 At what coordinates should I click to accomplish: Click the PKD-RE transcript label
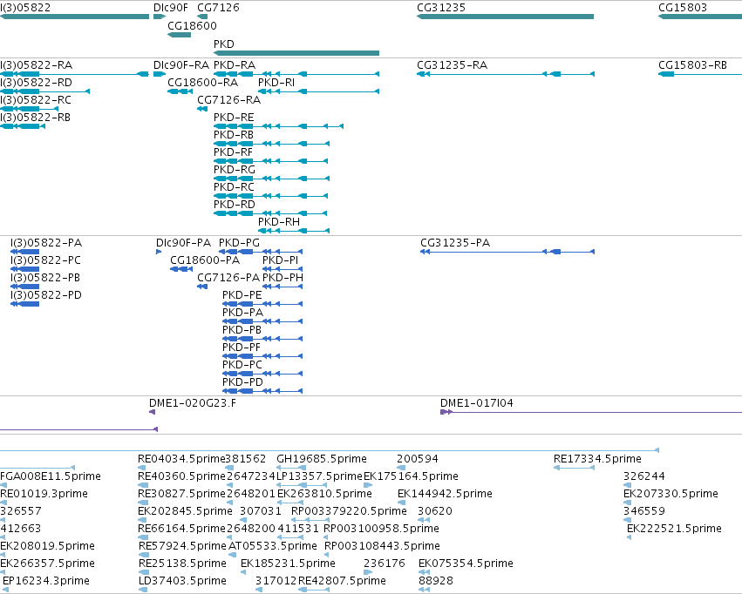(234, 118)
